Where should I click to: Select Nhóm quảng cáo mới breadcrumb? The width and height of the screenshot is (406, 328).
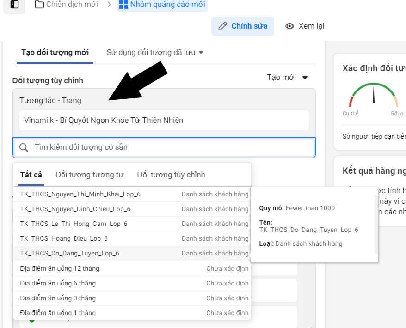[x=162, y=5]
